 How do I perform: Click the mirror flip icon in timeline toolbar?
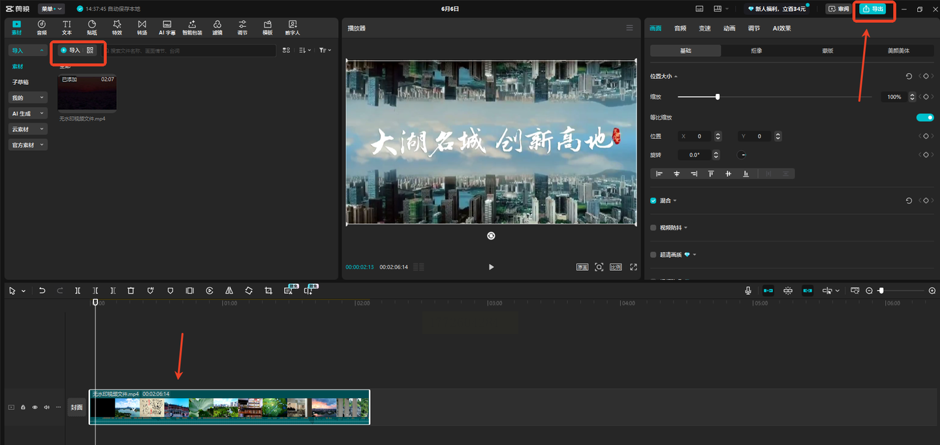coord(229,291)
